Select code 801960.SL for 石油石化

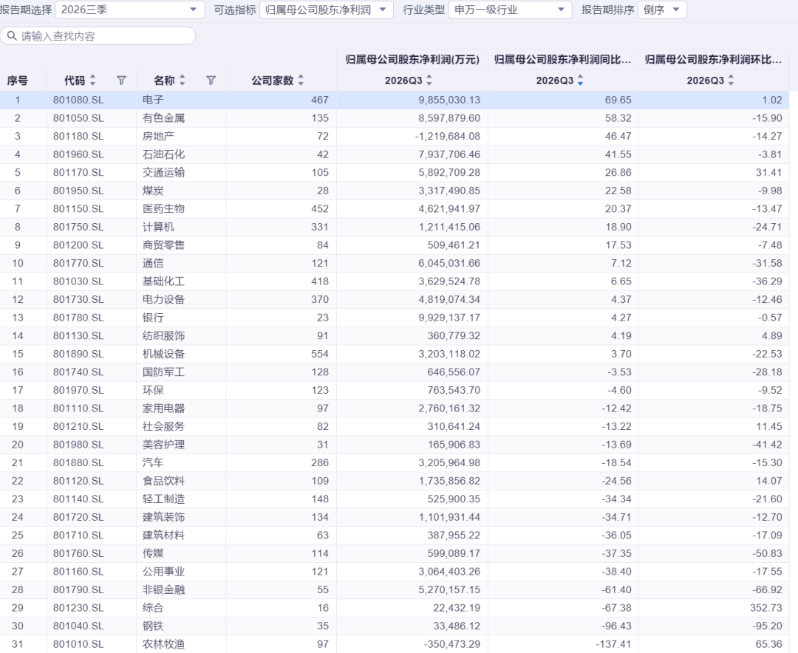(x=78, y=154)
